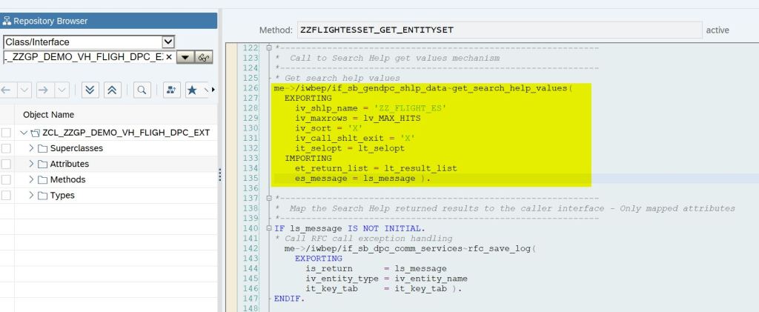This screenshot has height=312, width=759.
Task: Collapse the IF block at line 140
Action: point(269,228)
